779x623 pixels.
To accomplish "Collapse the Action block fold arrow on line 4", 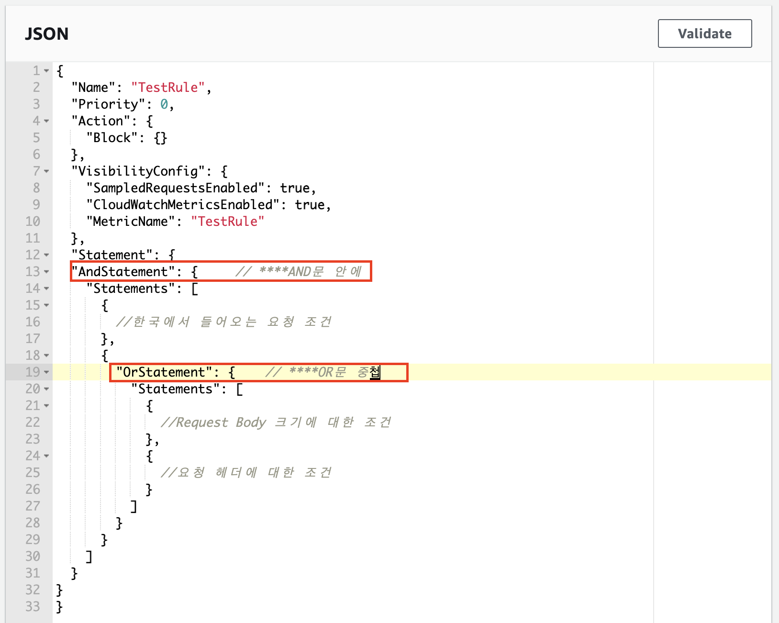I will click(46, 121).
